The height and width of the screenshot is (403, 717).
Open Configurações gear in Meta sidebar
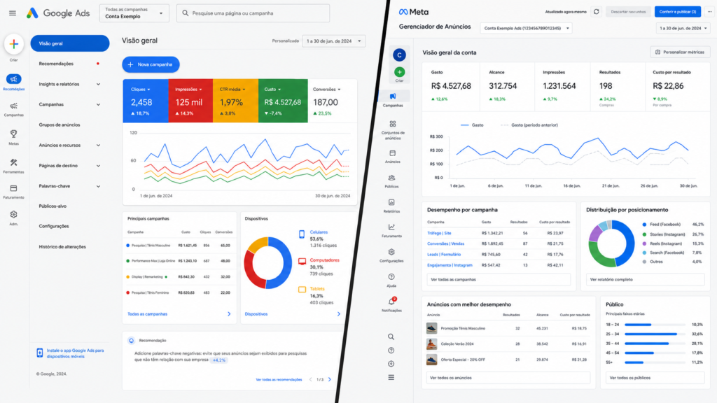391,252
